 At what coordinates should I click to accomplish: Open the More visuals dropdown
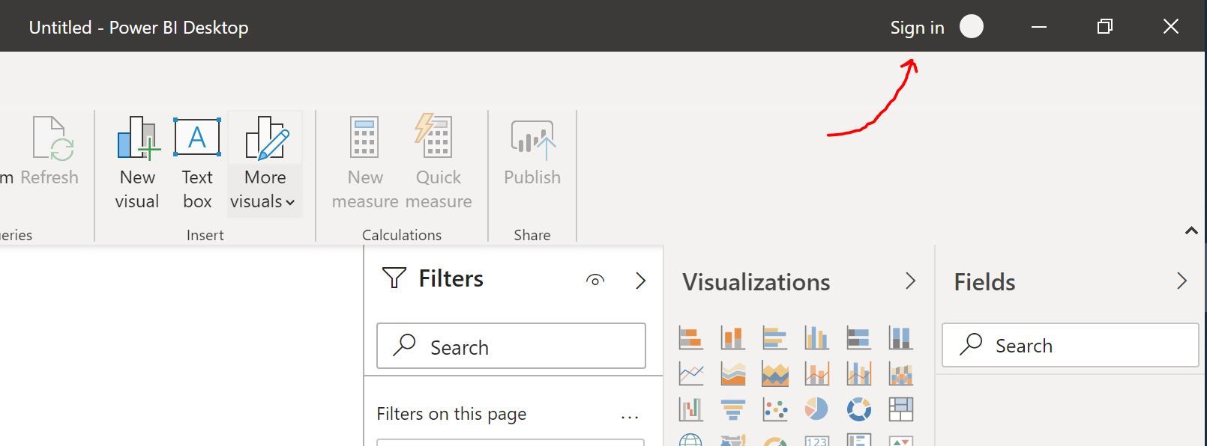coord(265,163)
